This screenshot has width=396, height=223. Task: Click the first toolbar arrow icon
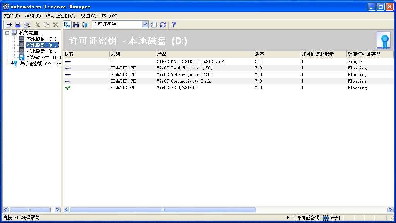click(x=9, y=25)
